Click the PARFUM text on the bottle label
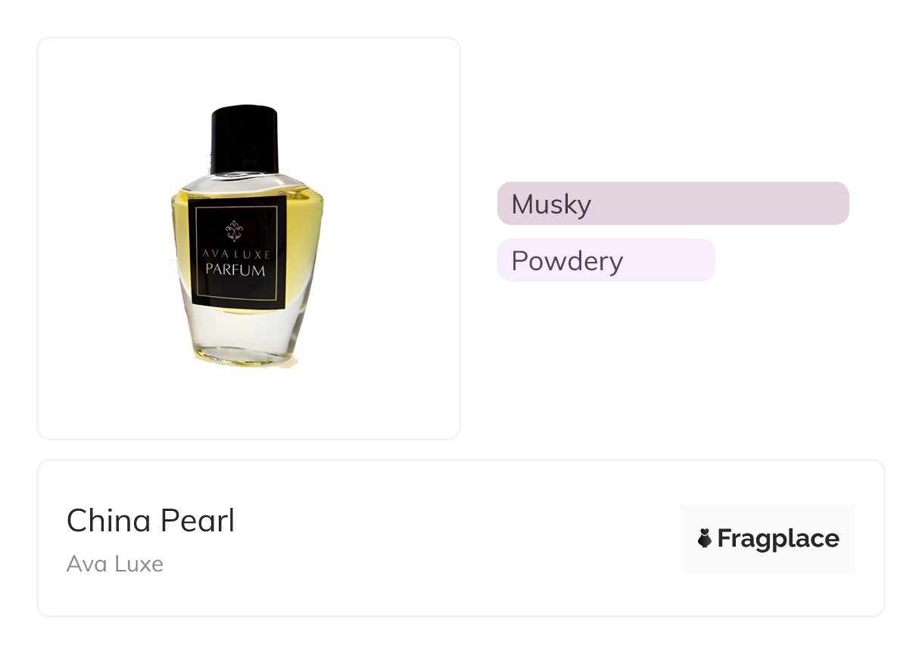922x654 pixels. pyautogui.click(x=235, y=269)
